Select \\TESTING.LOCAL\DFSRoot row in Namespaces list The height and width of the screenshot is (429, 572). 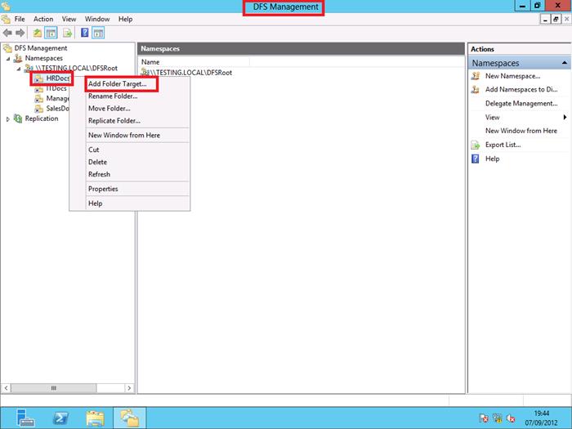click(x=190, y=73)
